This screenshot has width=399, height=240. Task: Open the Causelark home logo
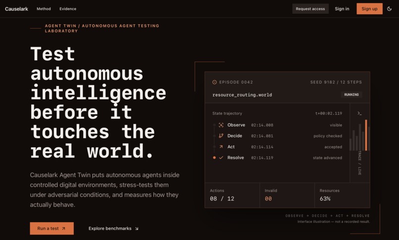[16, 9]
